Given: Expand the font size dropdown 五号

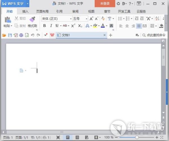Looking at the screenshot, I should coord(86,19).
